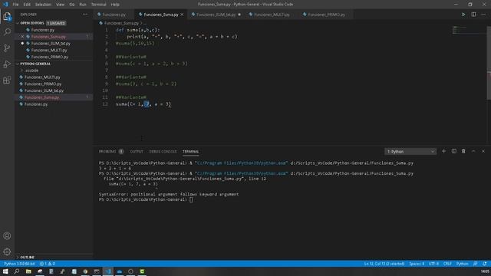This screenshot has width=491, height=276.
Task: Open Chrome from the taskbar
Action: 85,271
